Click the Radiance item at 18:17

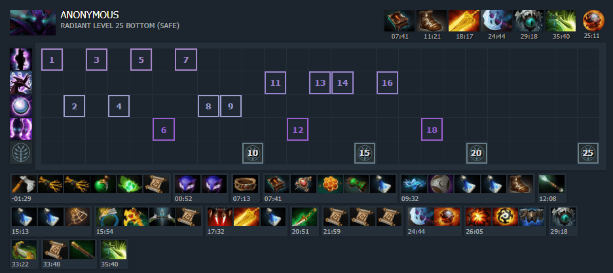(464, 21)
